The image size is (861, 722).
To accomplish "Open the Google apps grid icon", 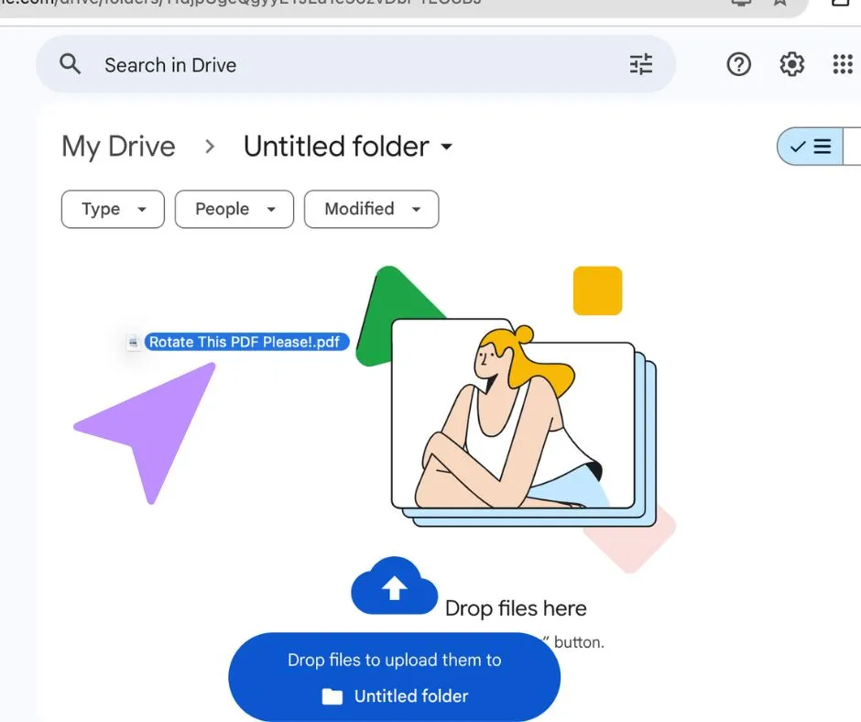I will 842,64.
